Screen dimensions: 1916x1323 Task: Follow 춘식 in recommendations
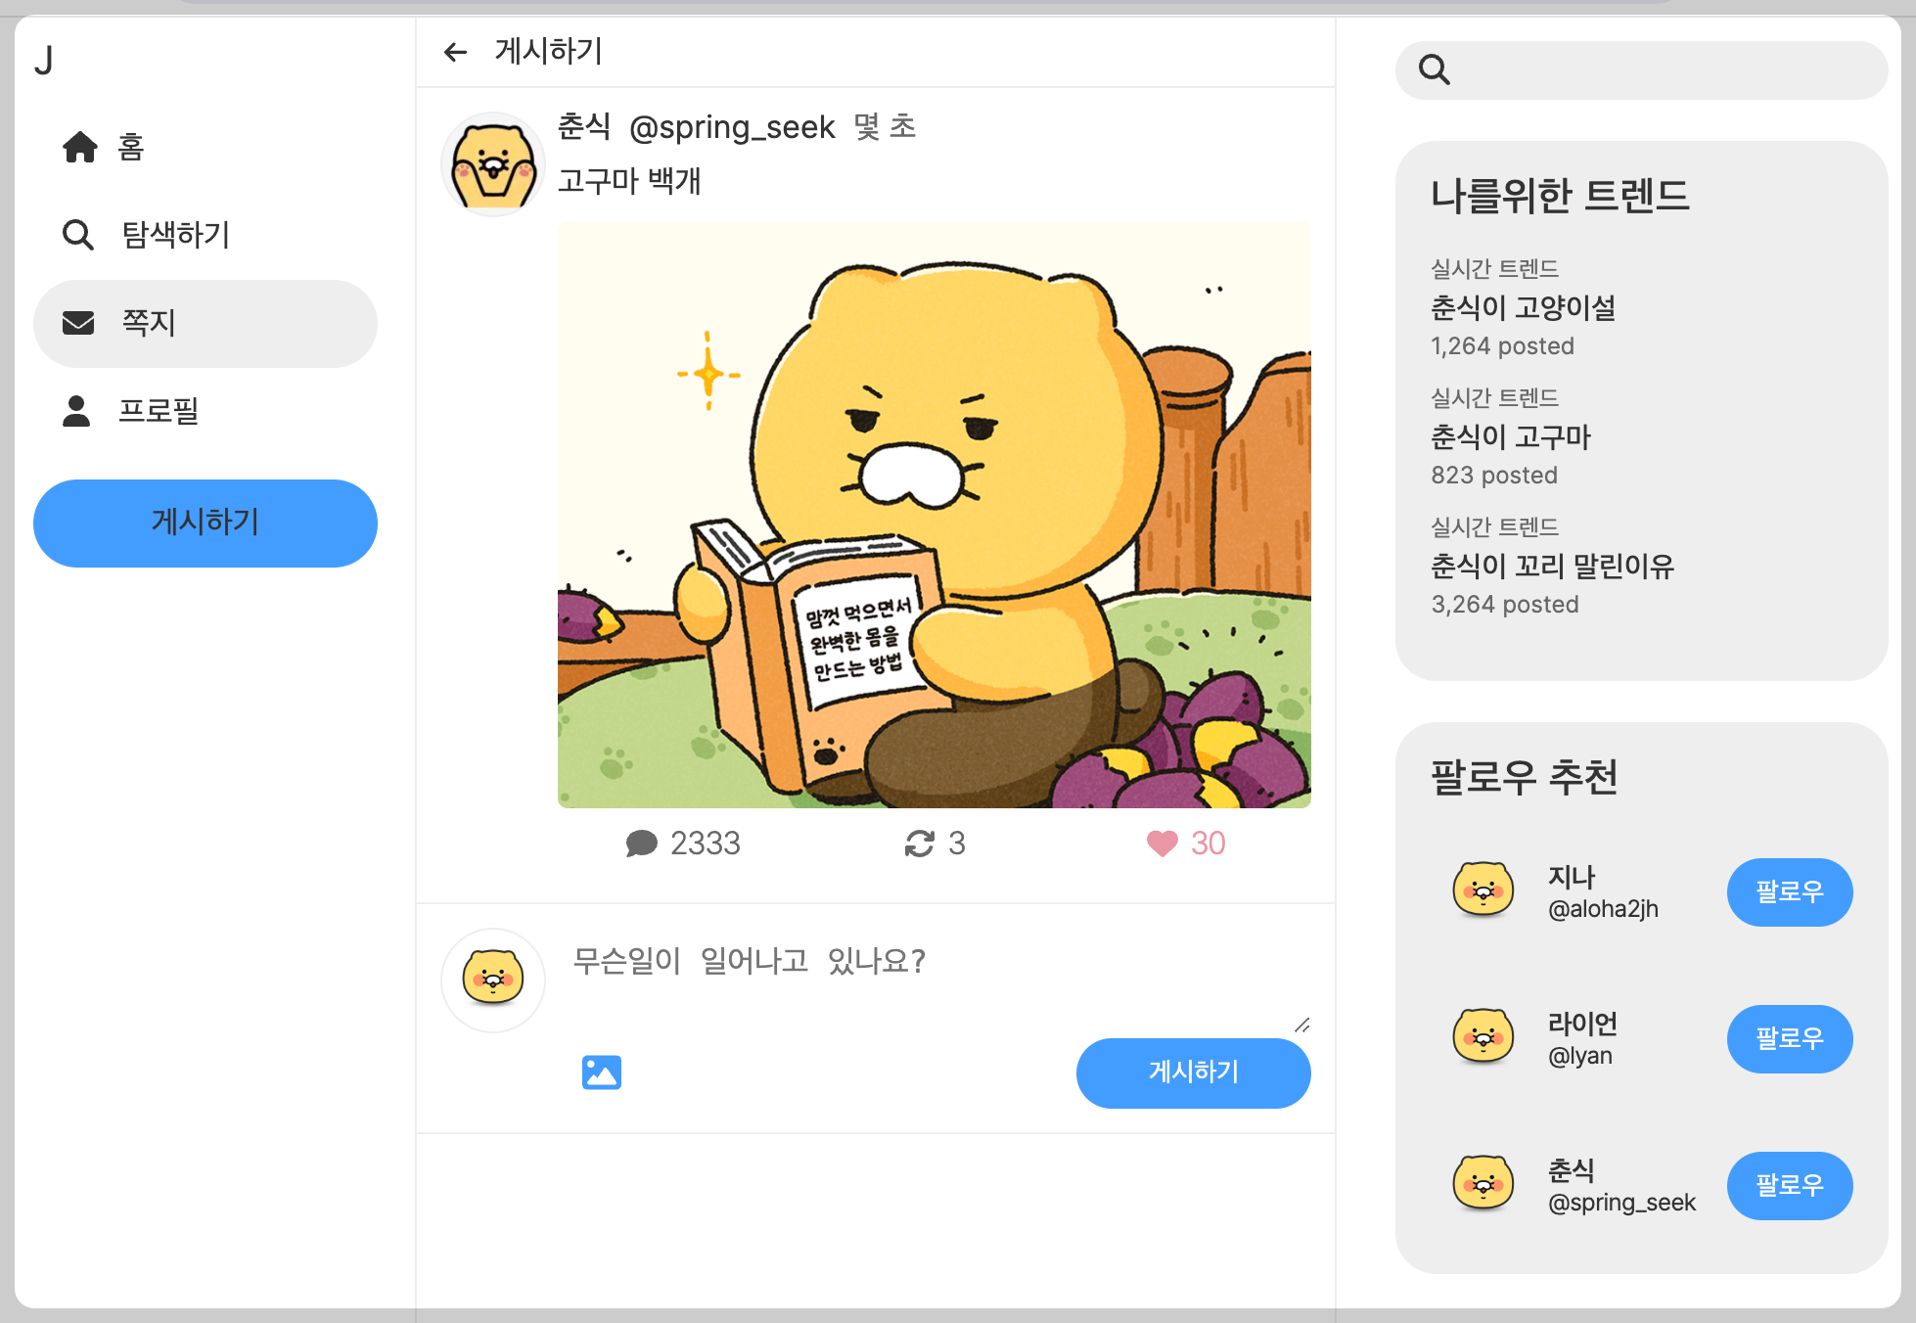1789,1185
